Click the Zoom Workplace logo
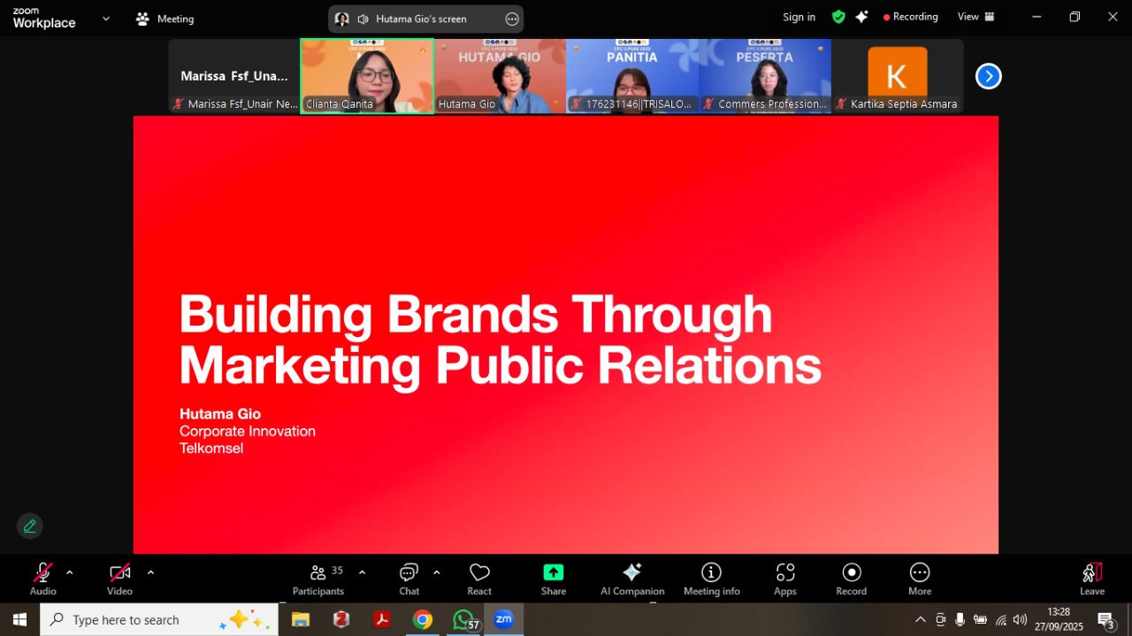Screen dimensions: 1132x636 (x=44, y=18)
